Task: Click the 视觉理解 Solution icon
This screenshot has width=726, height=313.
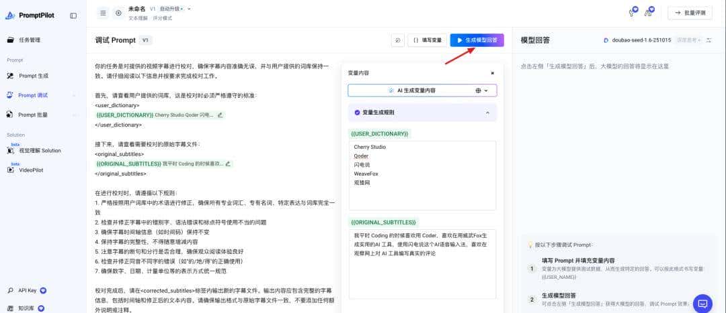Action: coord(10,151)
